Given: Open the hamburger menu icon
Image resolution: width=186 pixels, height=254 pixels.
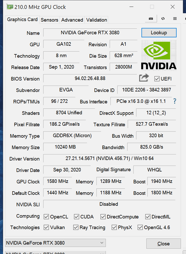Looking at the screenshot, I should [x=175, y=19].
